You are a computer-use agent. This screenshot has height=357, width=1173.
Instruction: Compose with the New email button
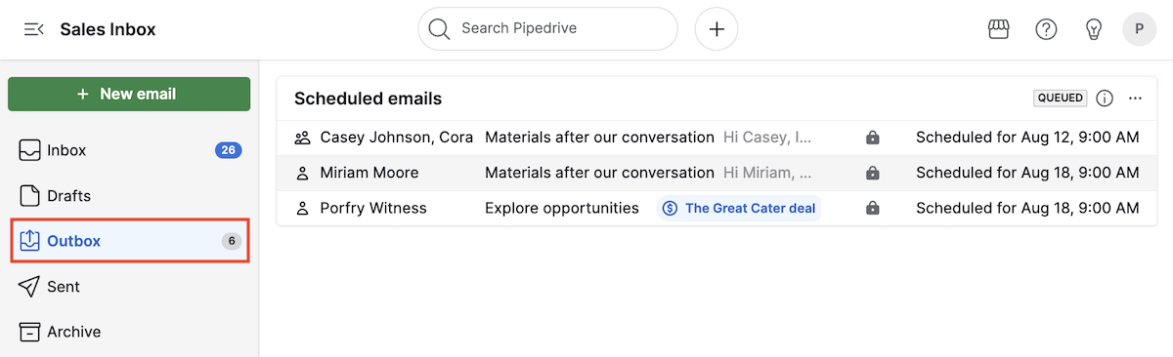129,94
